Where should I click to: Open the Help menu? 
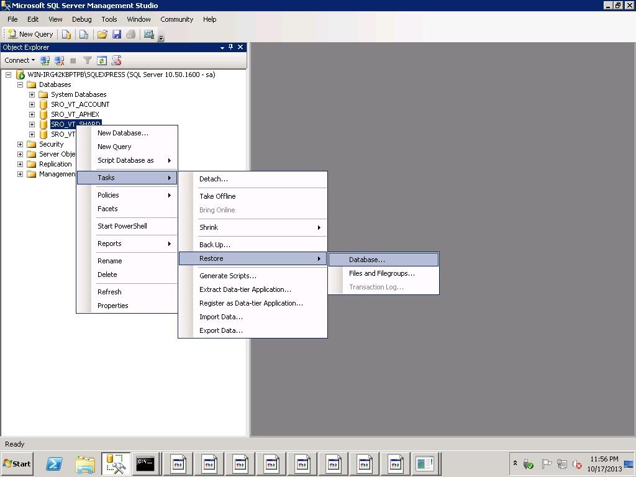[210, 19]
